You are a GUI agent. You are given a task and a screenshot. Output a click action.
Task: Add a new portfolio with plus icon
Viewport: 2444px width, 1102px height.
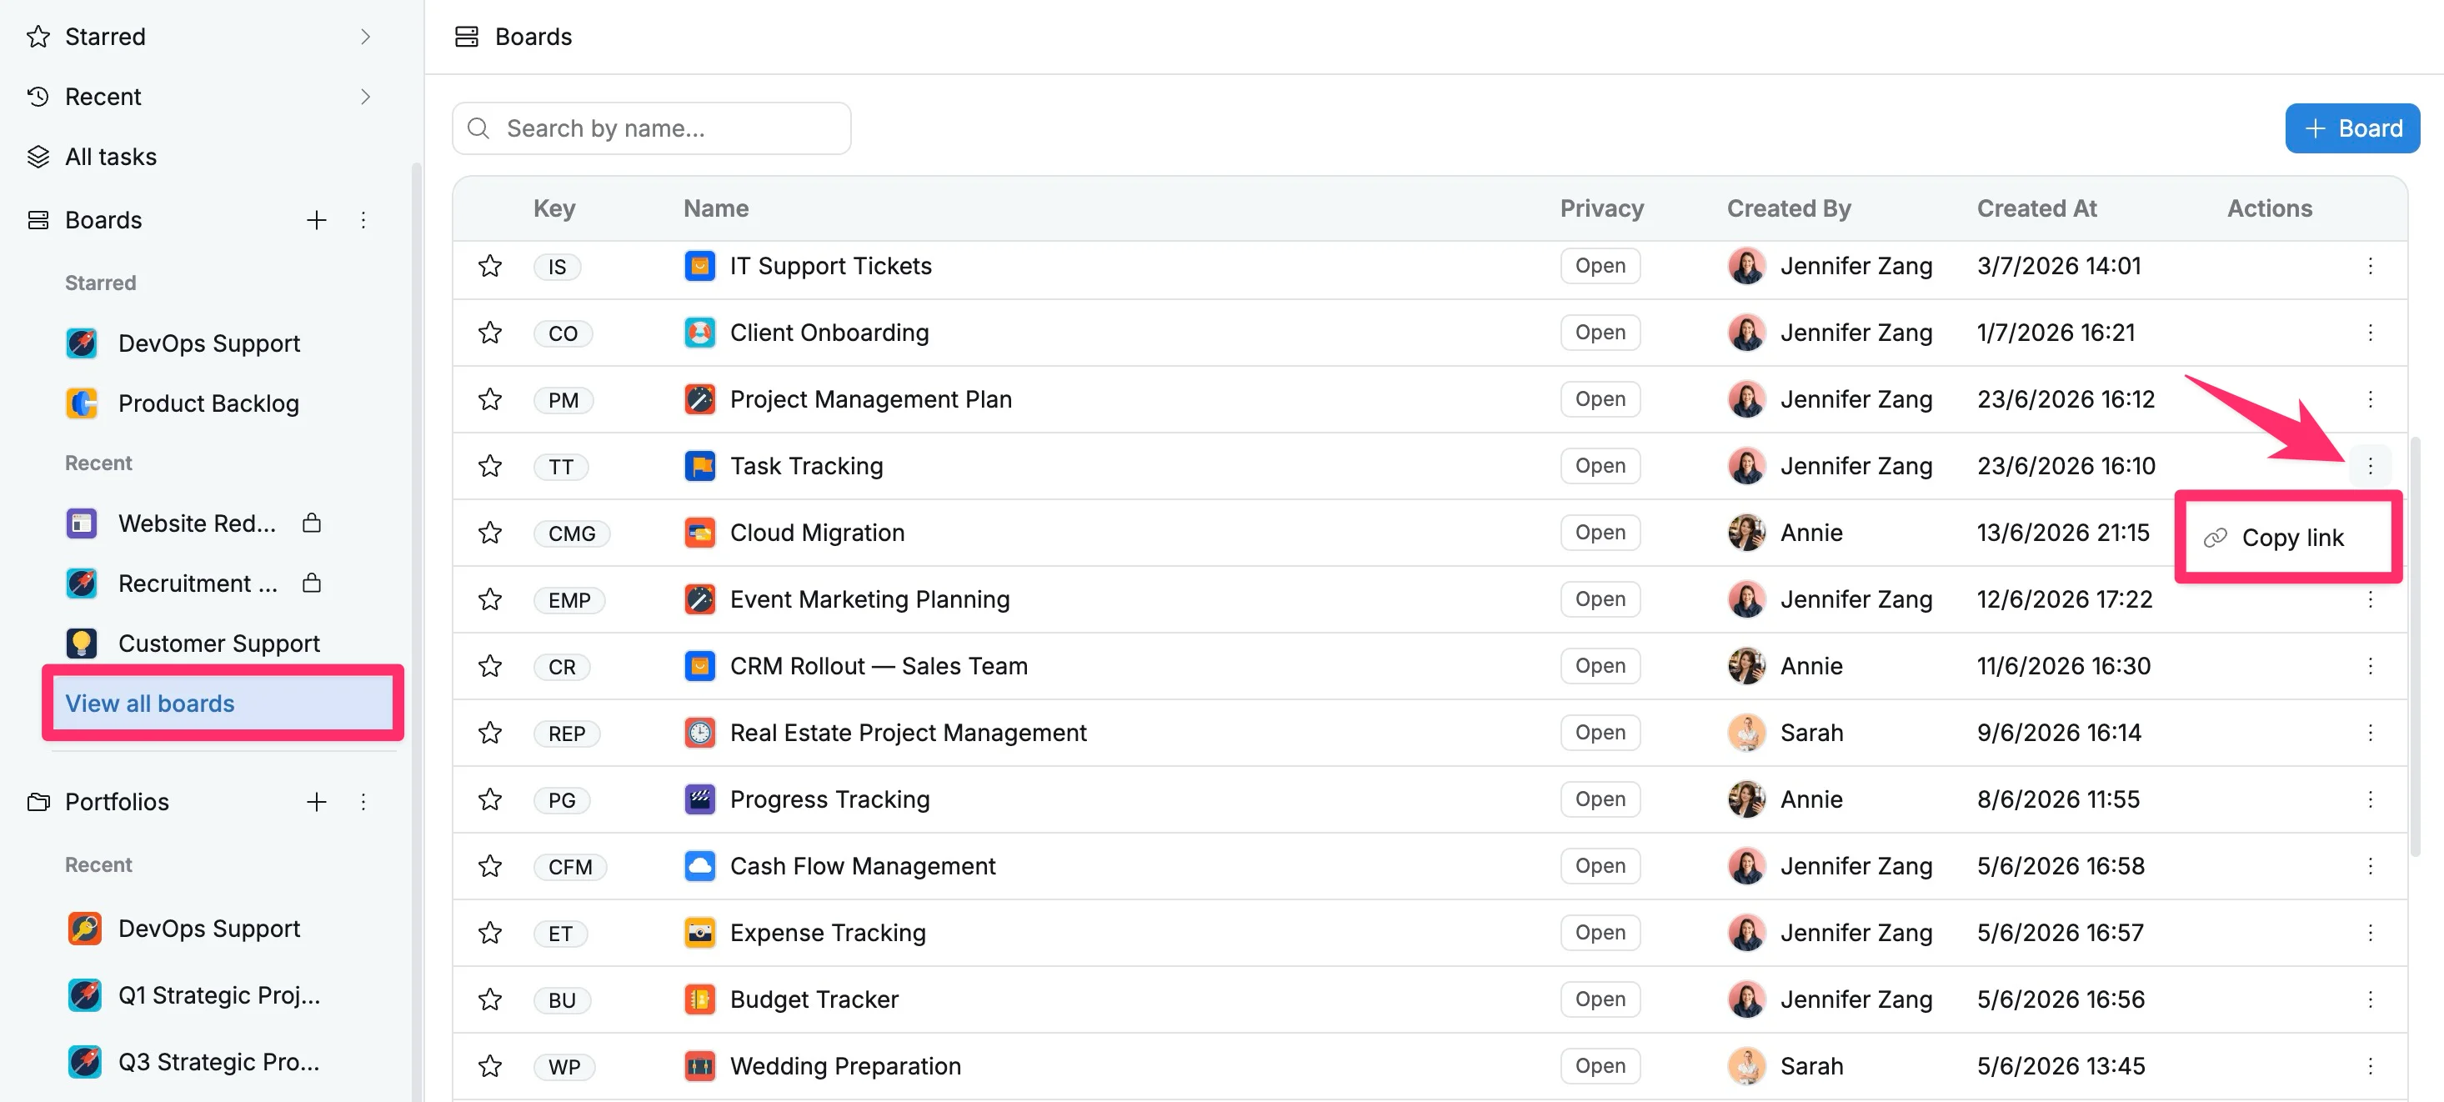pyautogui.click(x=317, y=802)
